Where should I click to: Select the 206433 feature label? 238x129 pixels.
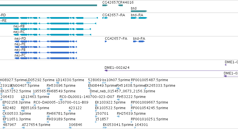(7, 97)
